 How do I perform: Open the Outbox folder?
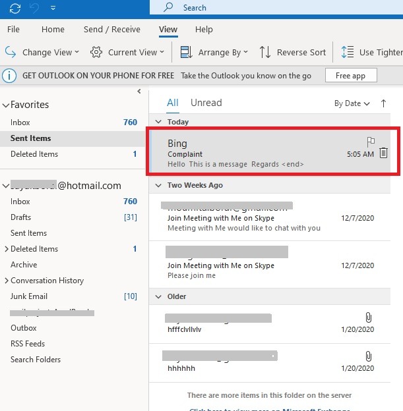pos(72,328)
